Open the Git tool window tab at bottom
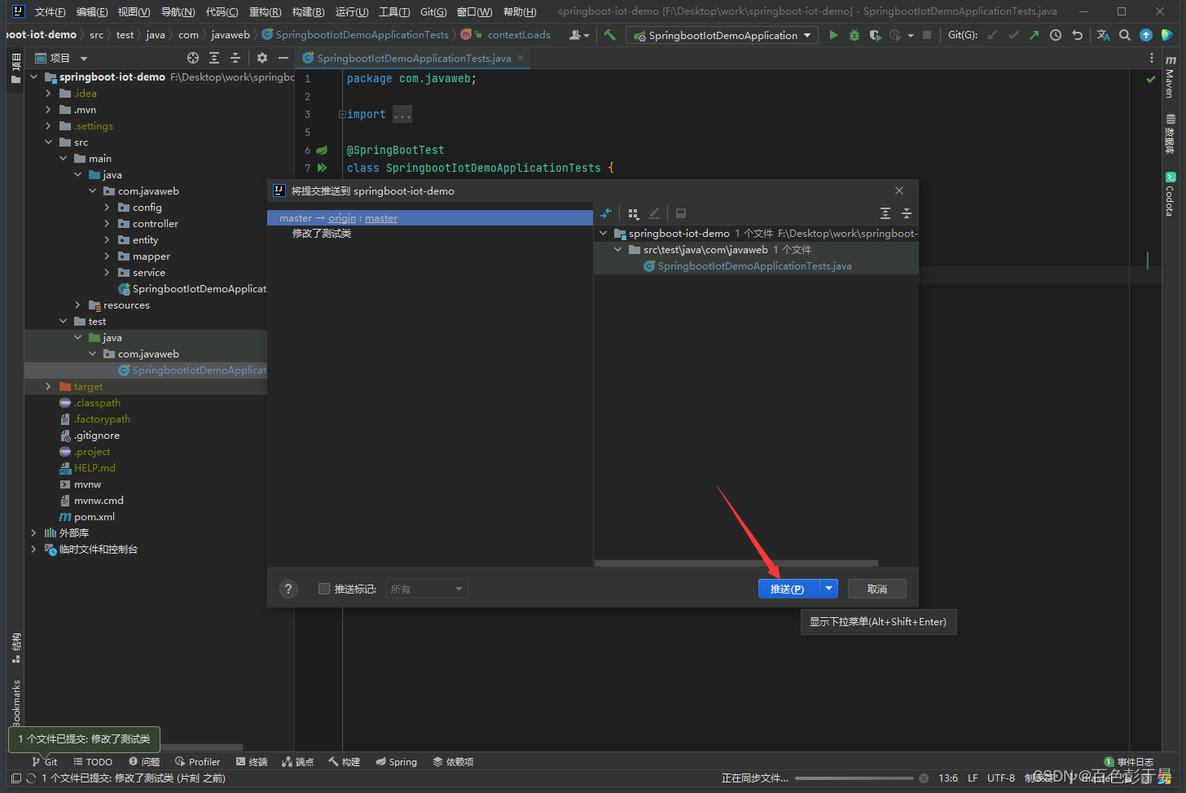Viewport: 1186px width, 793px height. (45, 761)
